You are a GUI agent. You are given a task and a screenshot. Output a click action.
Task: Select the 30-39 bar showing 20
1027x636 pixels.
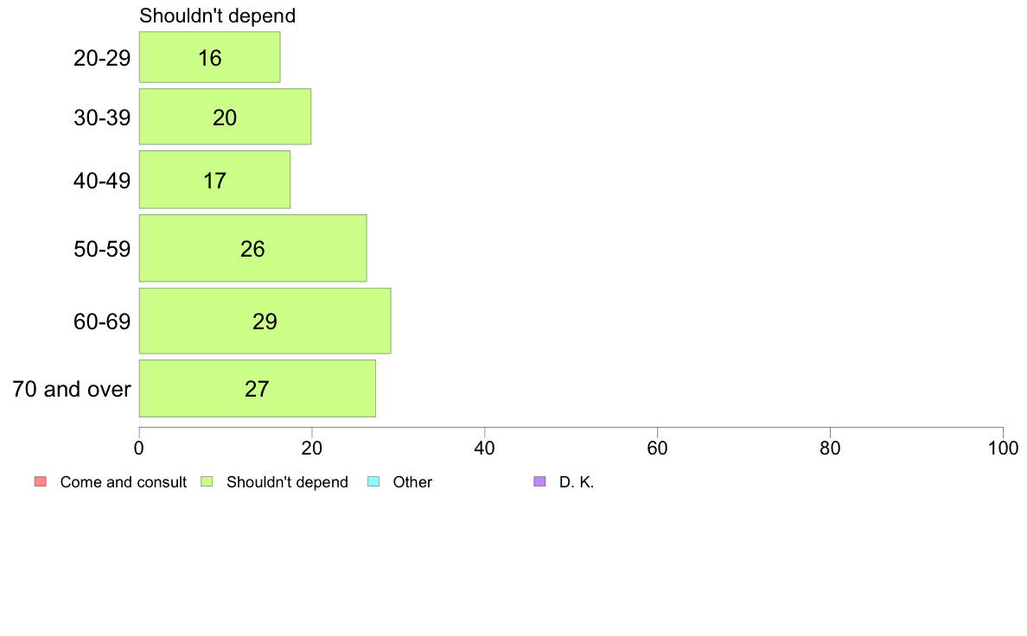click(x=225, y=117)
